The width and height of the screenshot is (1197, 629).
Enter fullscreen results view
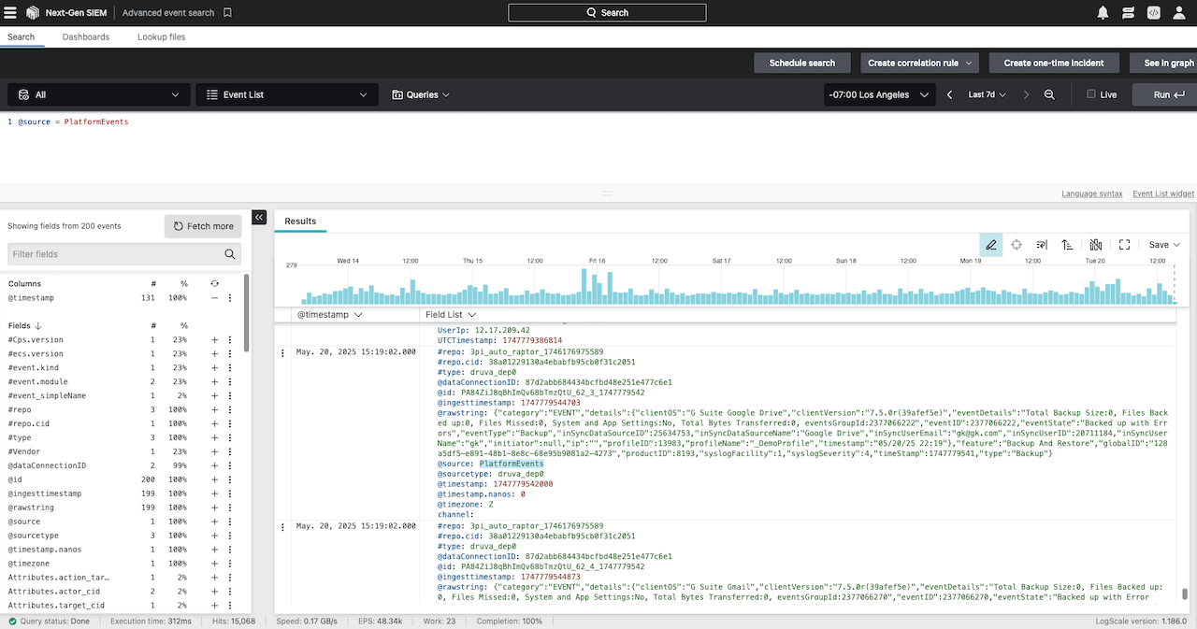tap(1125, 245)
